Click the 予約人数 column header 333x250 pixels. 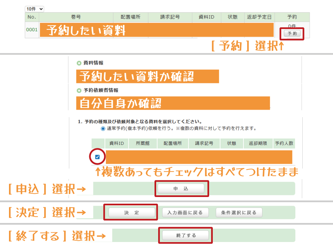(284, 144)
